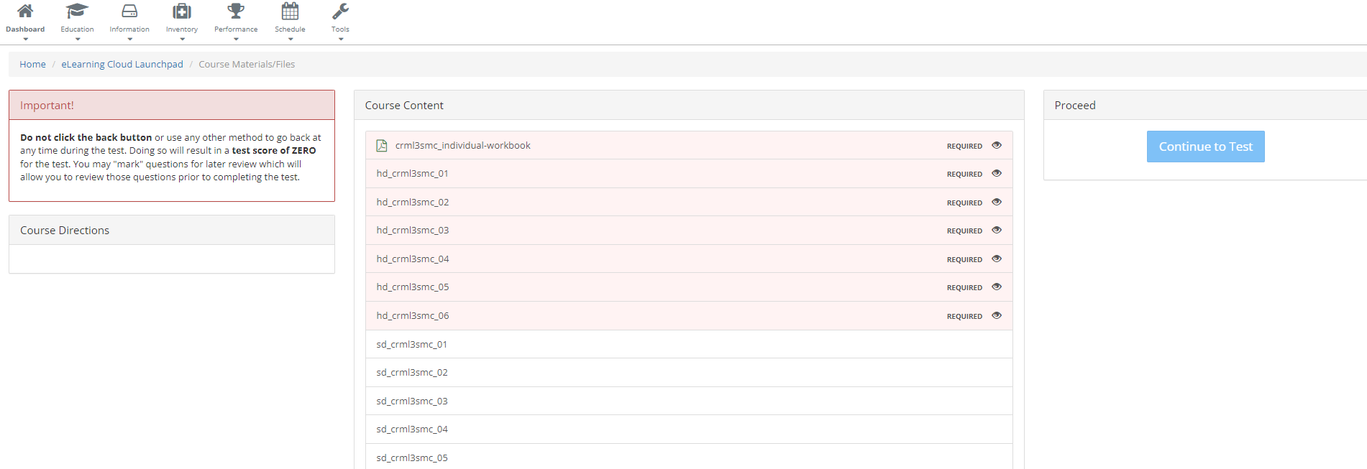Click the Education graduation cap icon
This screenshot has width=1367, height=469.
[x=77, y=11]
